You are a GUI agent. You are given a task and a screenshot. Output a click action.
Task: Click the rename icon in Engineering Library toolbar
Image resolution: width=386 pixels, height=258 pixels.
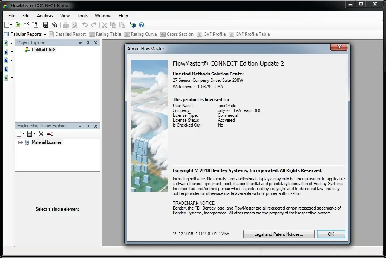(50, 134)
